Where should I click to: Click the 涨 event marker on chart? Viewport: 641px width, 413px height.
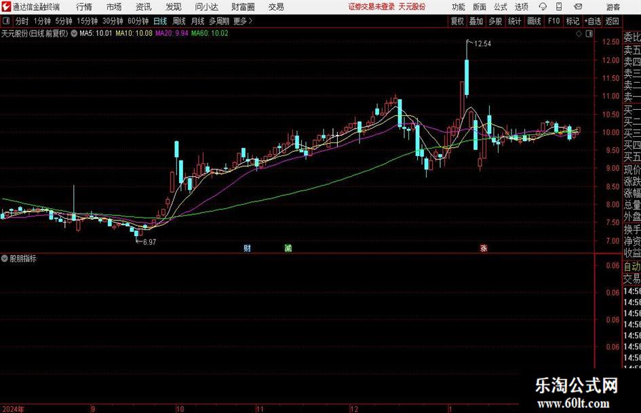(484, 248)
